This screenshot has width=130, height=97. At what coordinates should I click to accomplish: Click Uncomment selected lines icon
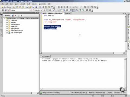pos(83,10)
